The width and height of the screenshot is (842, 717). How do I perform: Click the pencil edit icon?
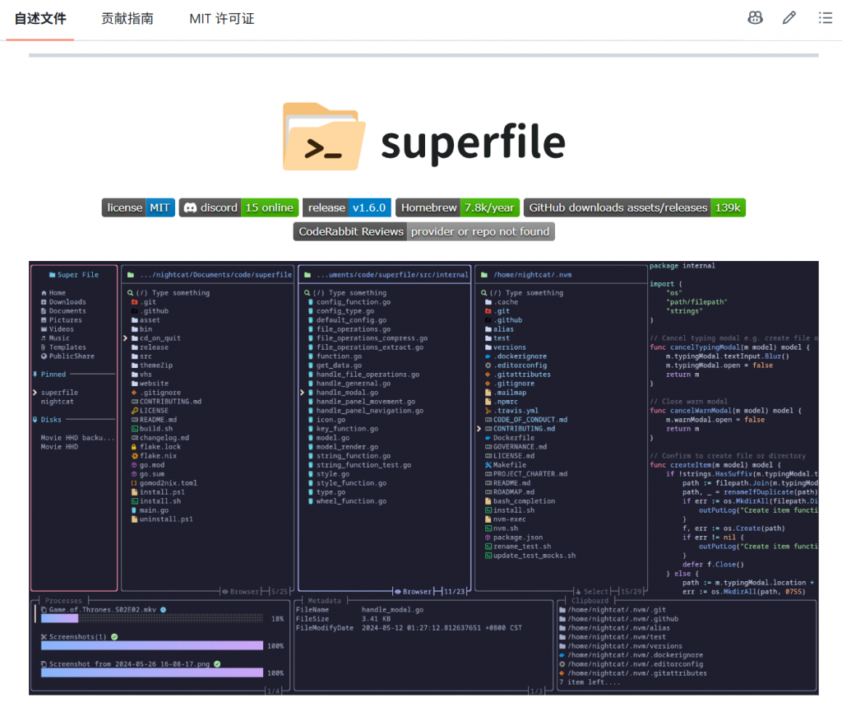[x=789, y=18]
